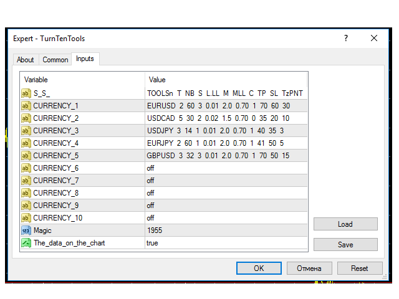Select the Inputs tab

tap(85, 59)
